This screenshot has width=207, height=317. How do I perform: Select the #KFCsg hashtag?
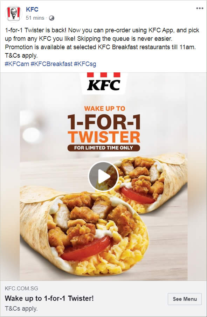[x=85, y=64]
